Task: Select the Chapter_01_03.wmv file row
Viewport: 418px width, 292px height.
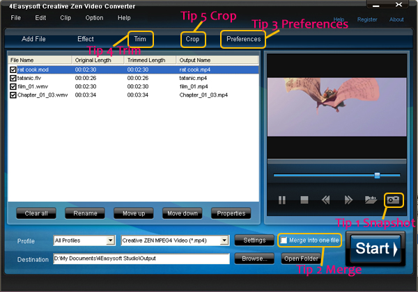Action: pyautogui.click(x=134, y=95)
